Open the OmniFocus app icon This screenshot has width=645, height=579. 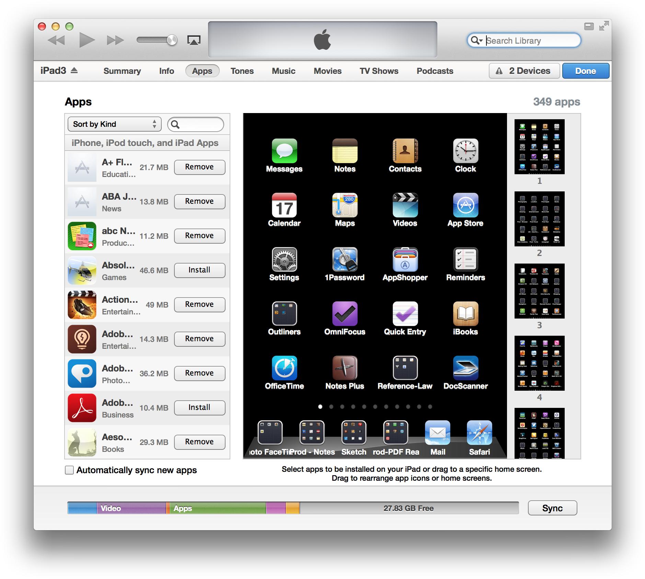(345, 314)
